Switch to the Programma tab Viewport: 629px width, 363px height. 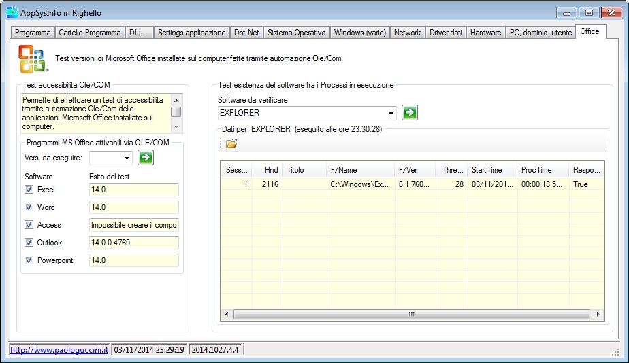click(x=33, y=33)
